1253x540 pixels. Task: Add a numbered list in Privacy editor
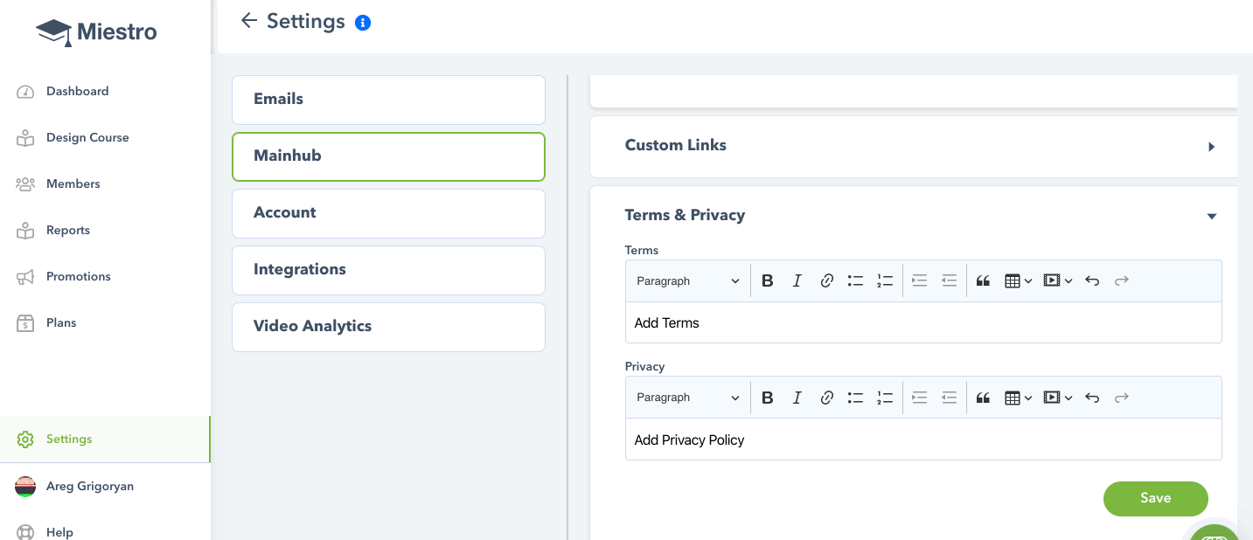886,398
